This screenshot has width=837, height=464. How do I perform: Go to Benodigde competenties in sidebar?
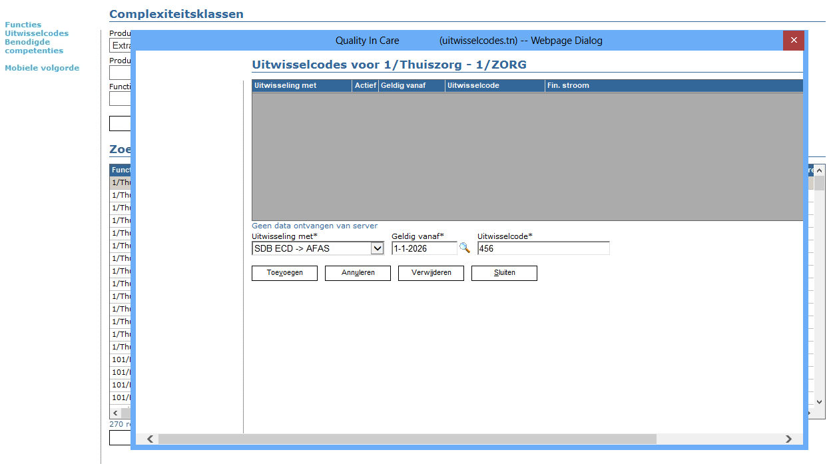[x=34, y=46]
